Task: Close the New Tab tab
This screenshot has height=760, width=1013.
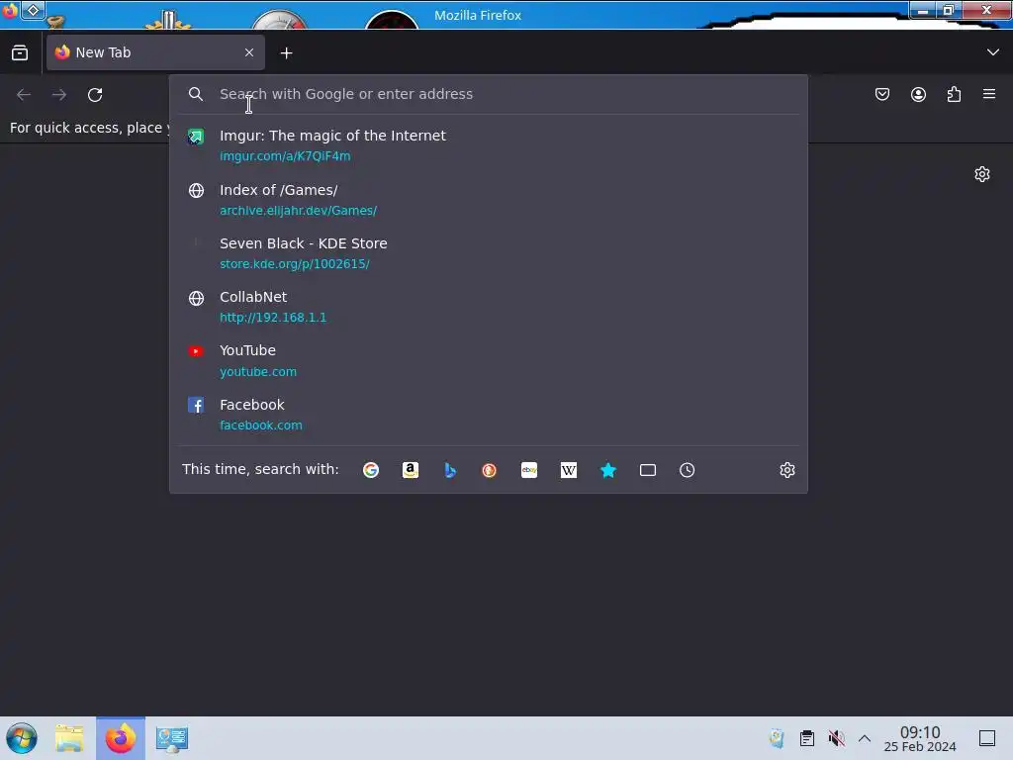Action: pyautogui.click(x=249, y=52)
